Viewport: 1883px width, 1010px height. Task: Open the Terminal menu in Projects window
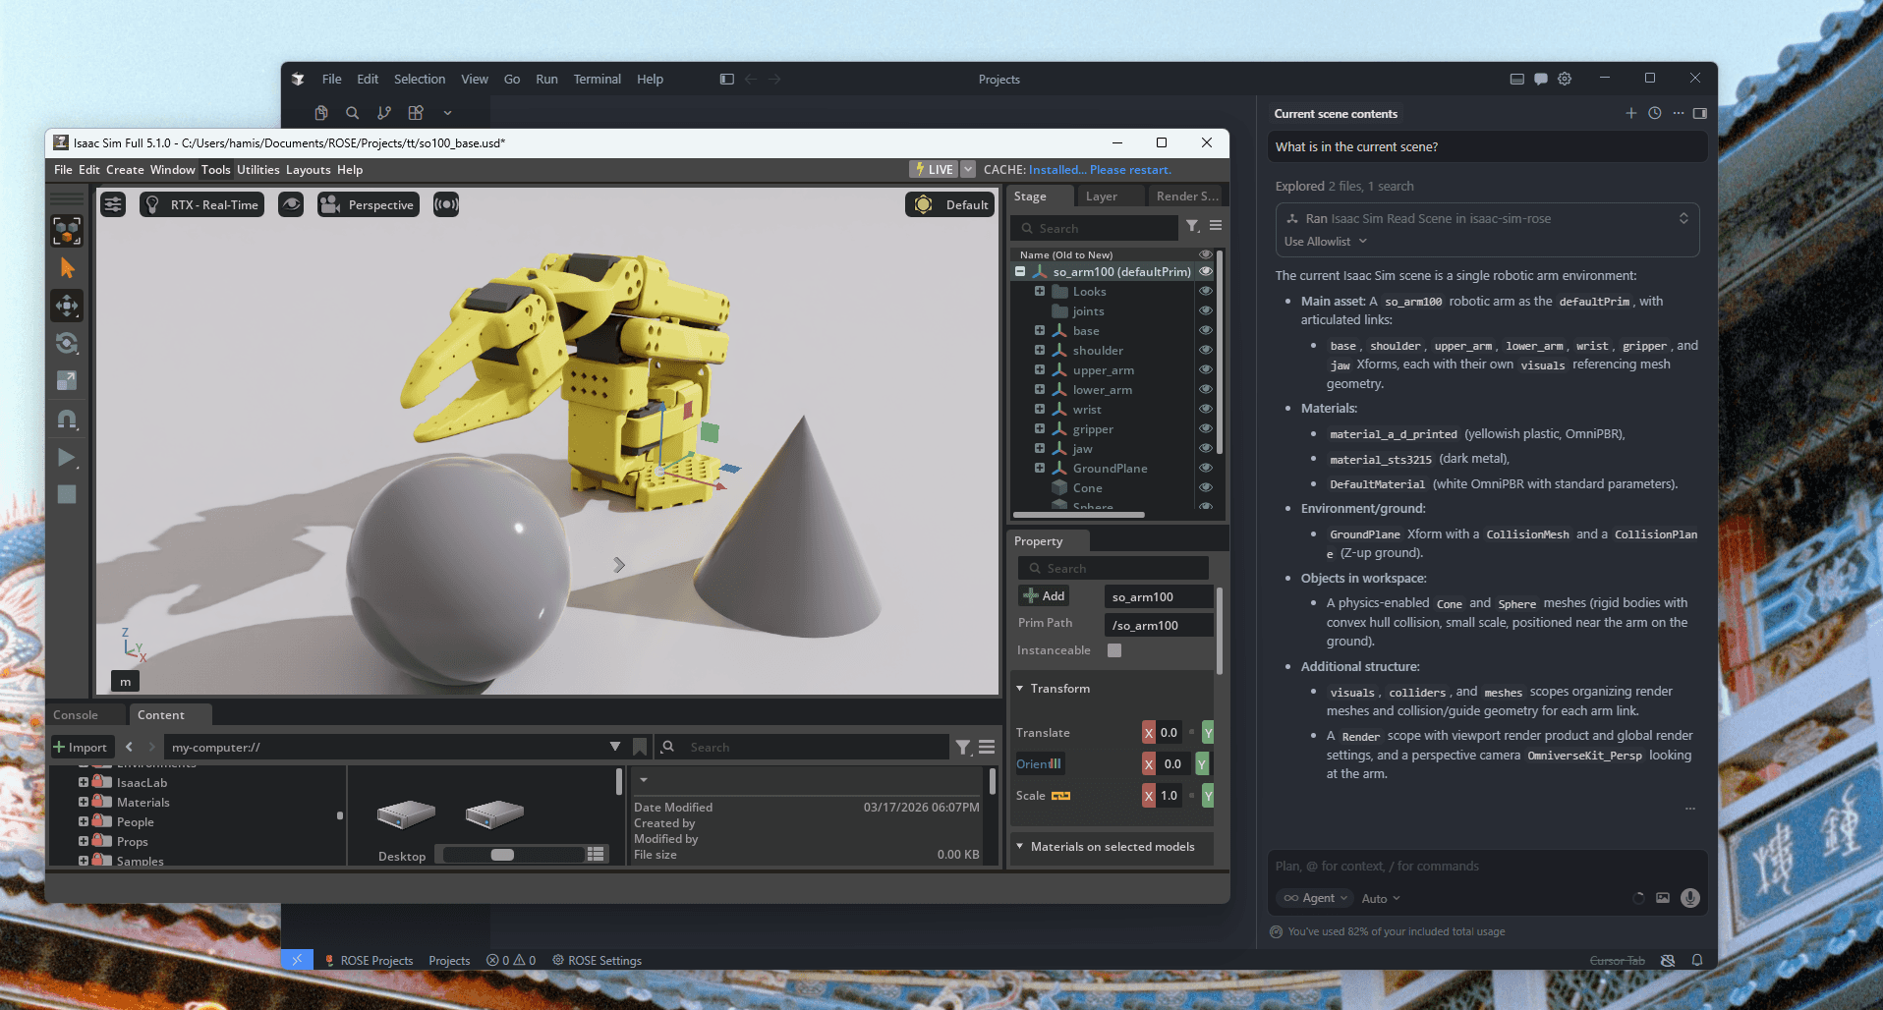[x=597, y=79]
